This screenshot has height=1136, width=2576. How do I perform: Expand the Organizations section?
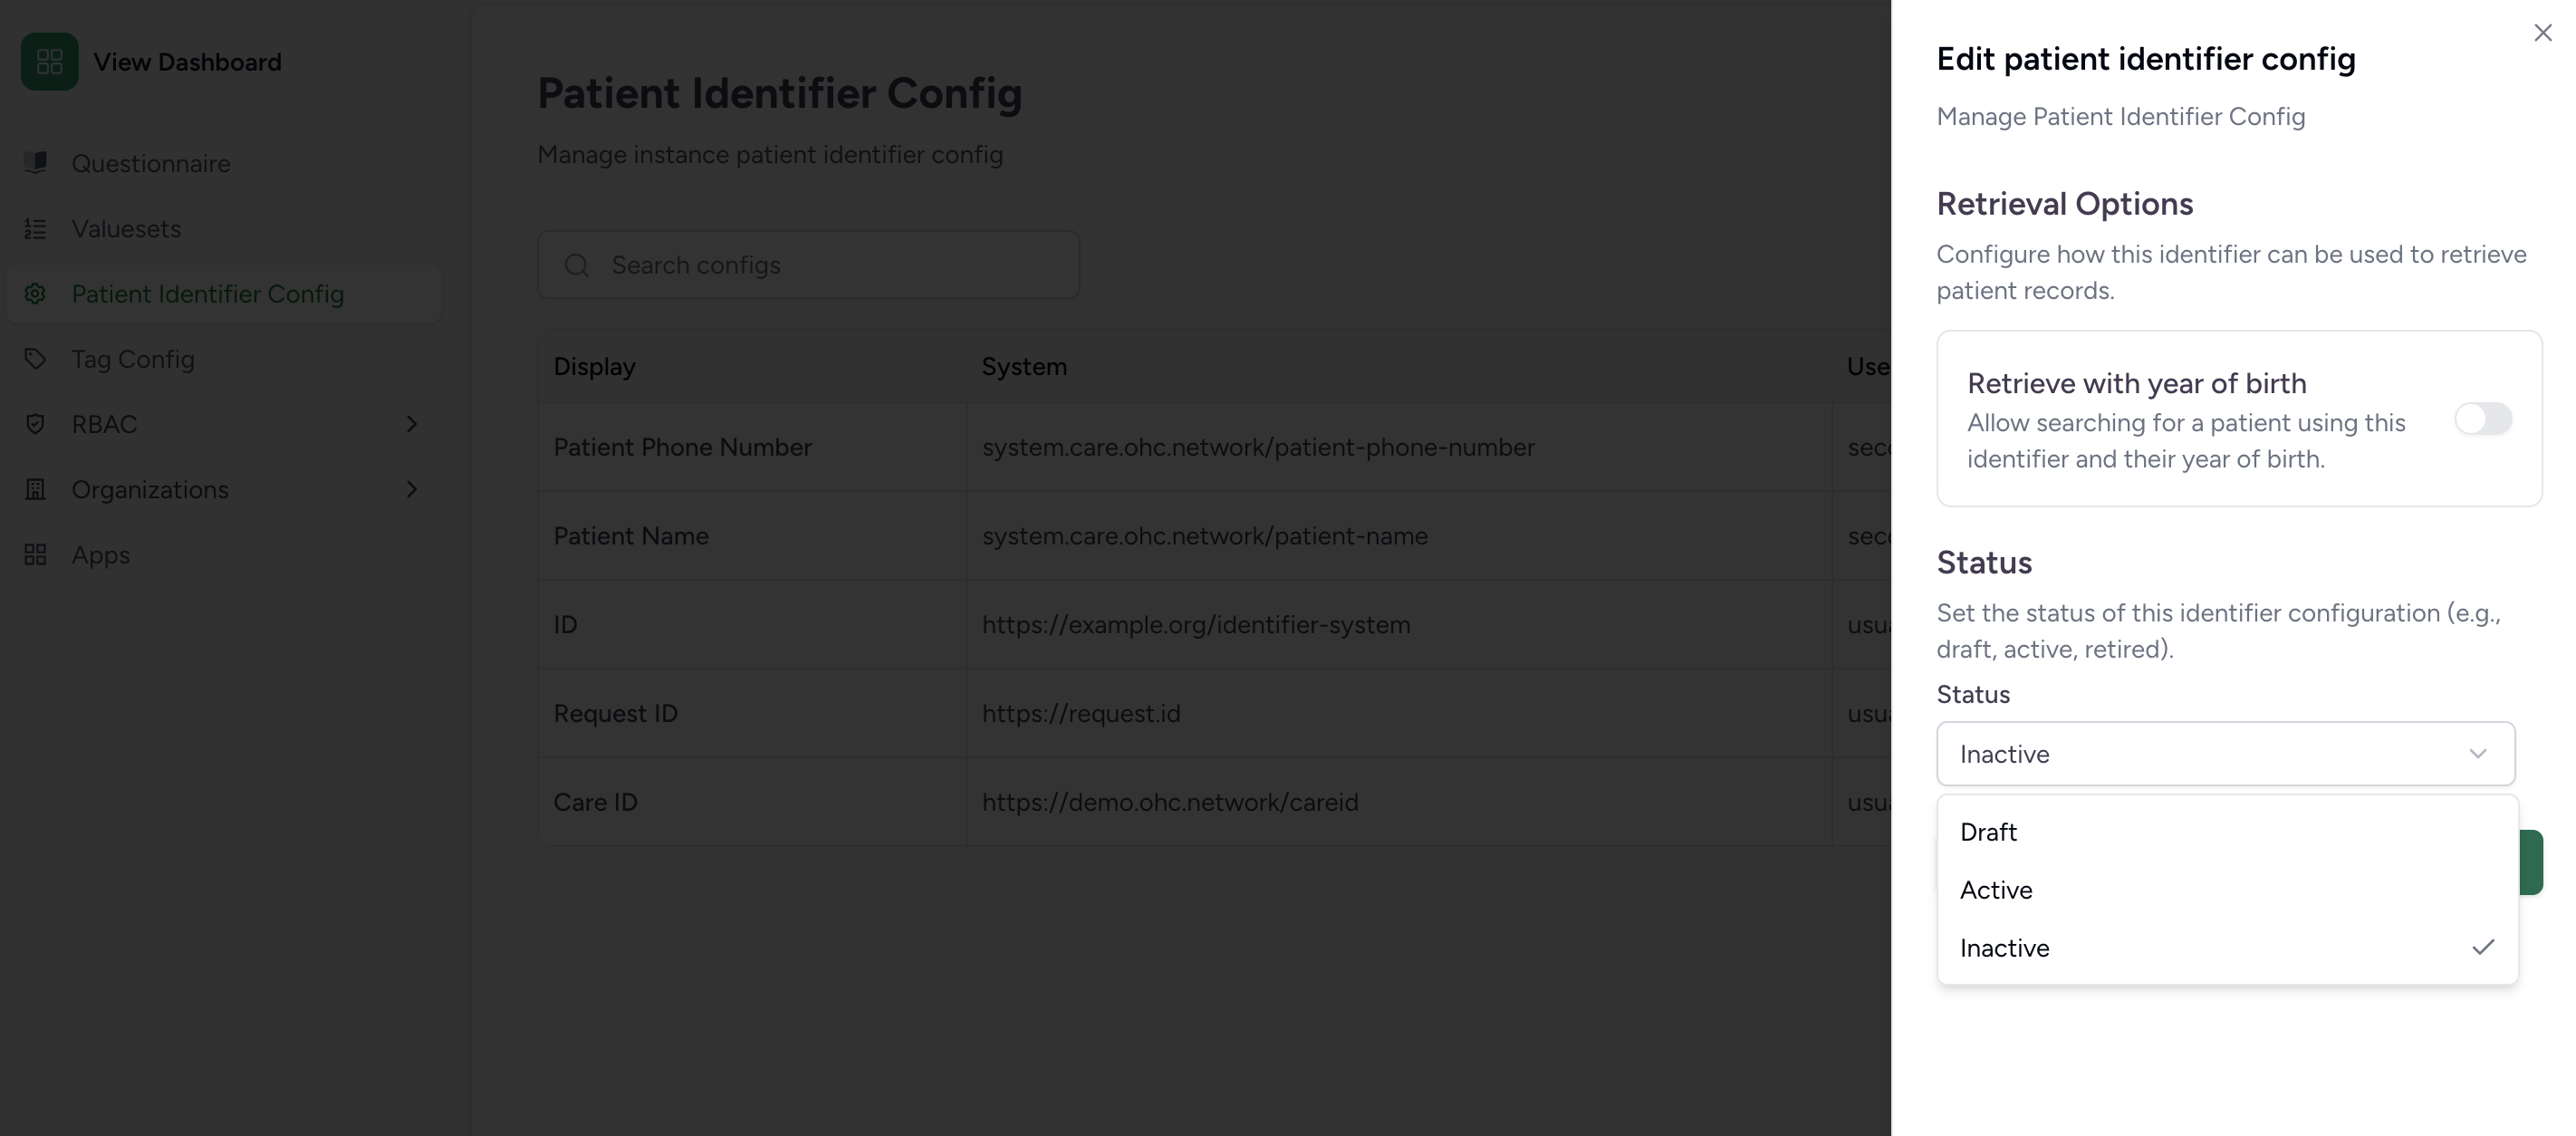(x=413, y=489)
